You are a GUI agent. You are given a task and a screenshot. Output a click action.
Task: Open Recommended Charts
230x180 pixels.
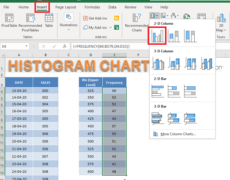(x=137, y=23)
